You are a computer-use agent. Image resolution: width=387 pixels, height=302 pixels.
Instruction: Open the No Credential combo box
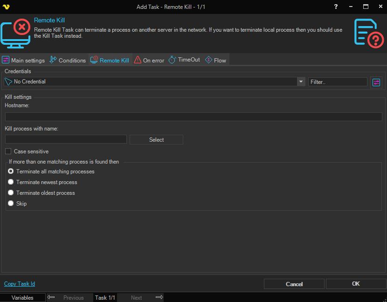154,82
